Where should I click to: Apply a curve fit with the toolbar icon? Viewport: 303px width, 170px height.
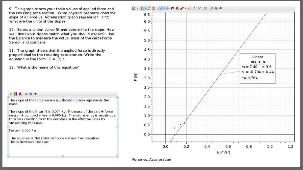tap(182, 8)
